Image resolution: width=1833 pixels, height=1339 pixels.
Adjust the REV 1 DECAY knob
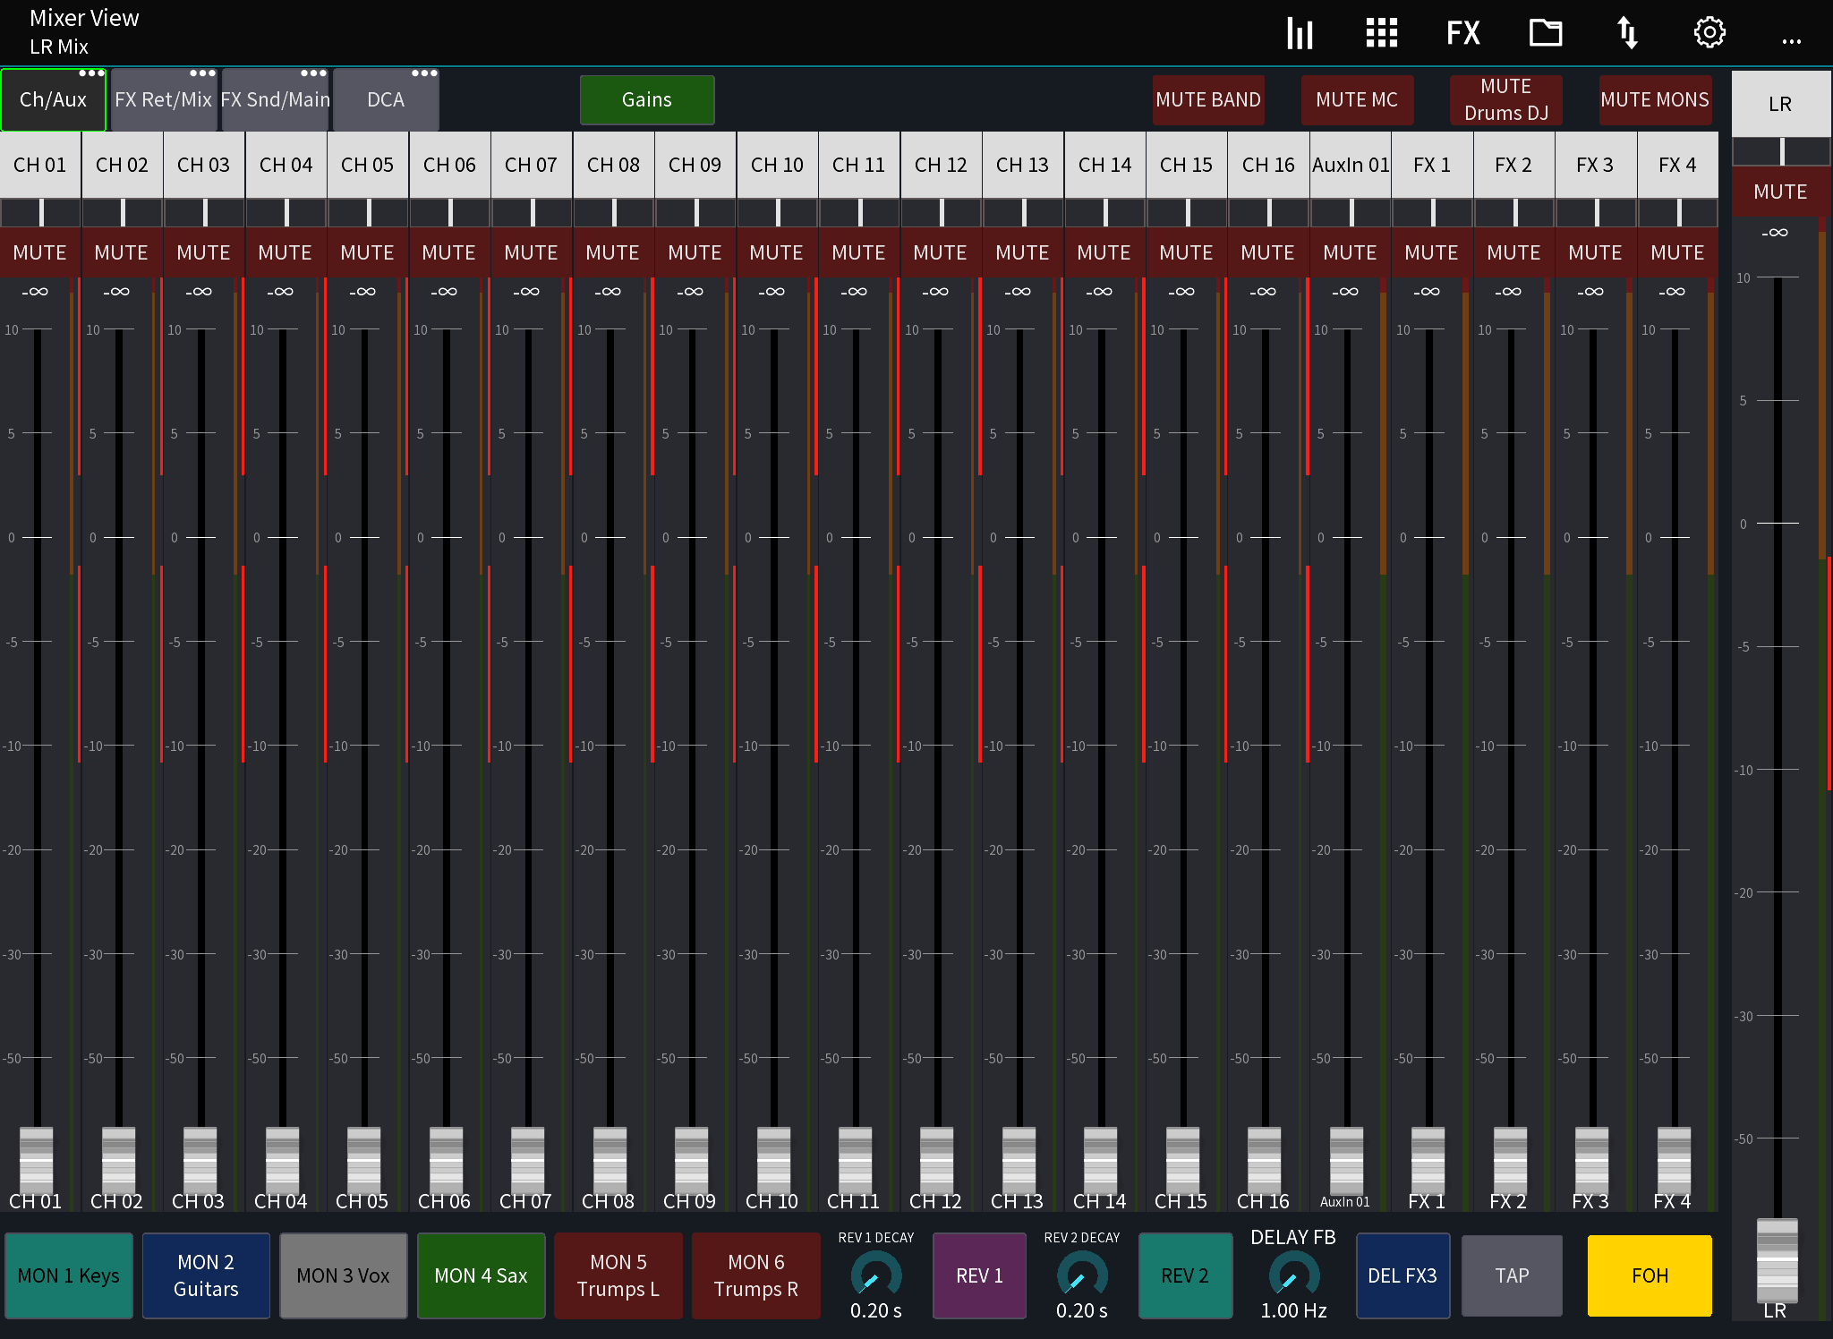[875, 1275]
